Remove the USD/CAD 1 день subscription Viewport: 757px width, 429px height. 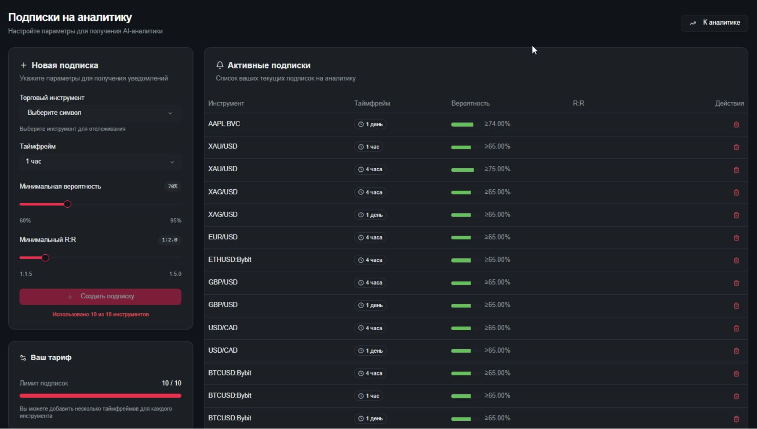click(x=736, y=351)
